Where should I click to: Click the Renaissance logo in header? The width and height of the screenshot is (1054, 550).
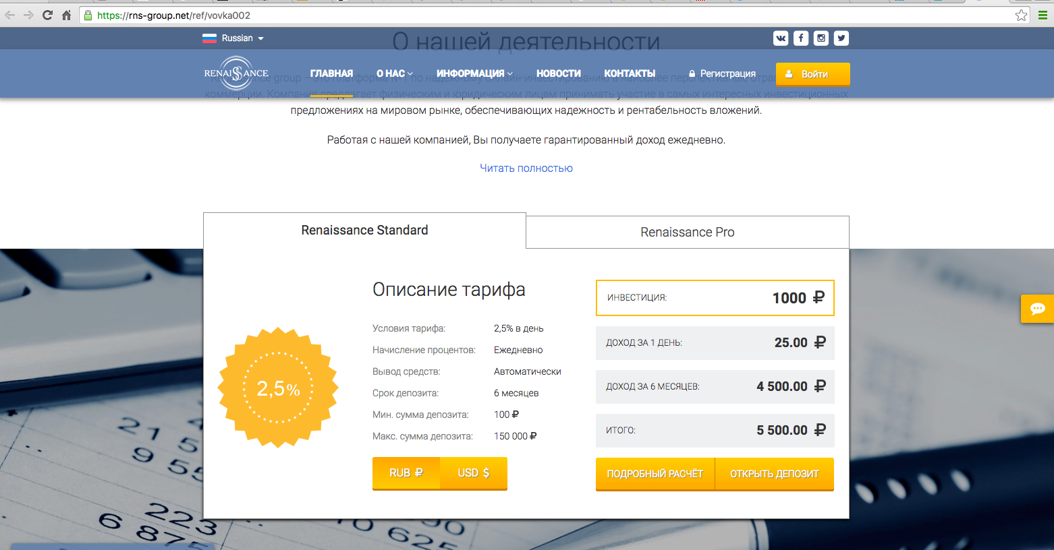[236, 73]
